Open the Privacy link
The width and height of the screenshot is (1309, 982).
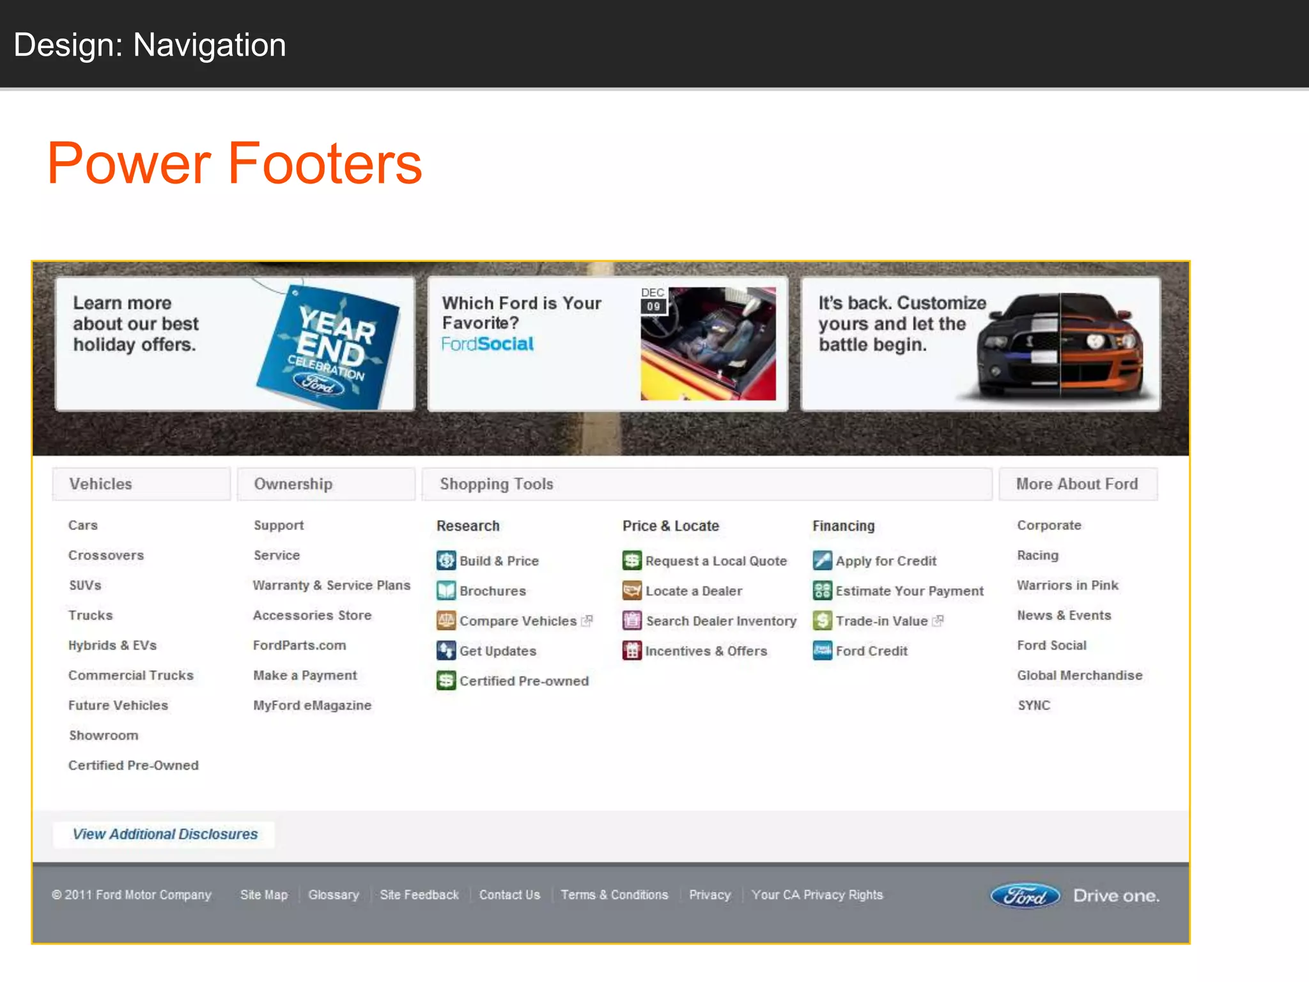(x=710, y=895)
